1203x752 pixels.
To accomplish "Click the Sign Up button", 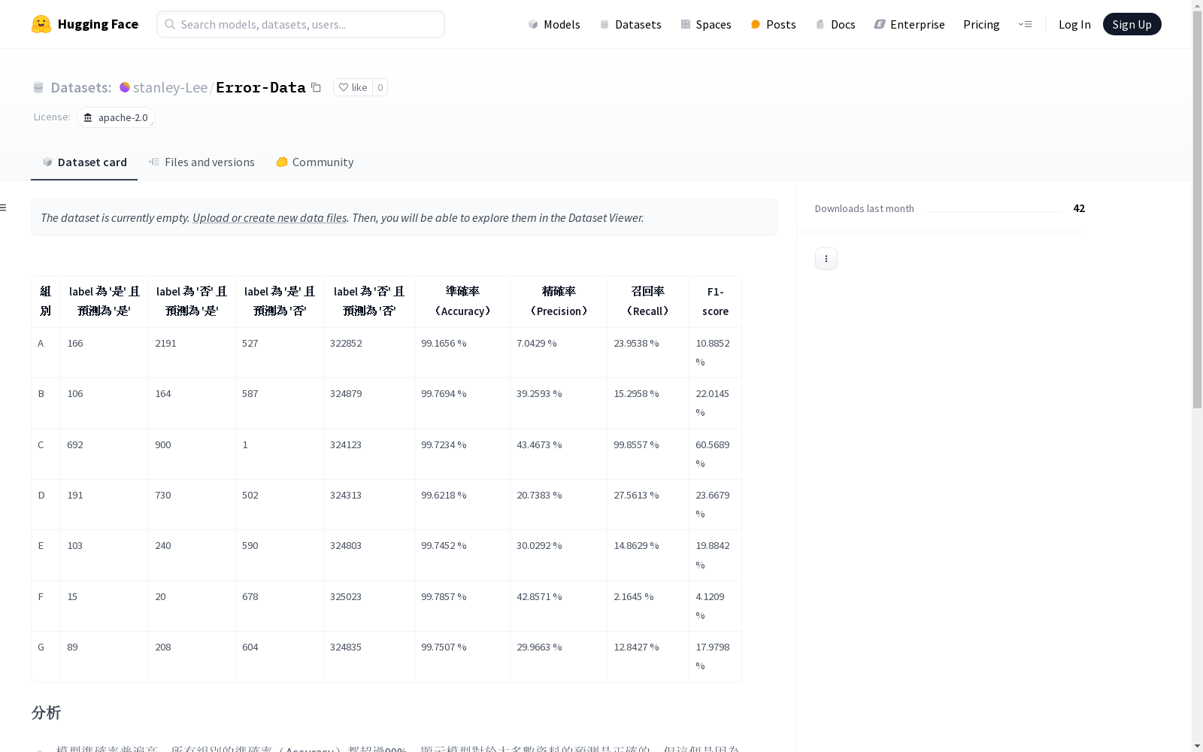I will click(x=1132, y=24).
